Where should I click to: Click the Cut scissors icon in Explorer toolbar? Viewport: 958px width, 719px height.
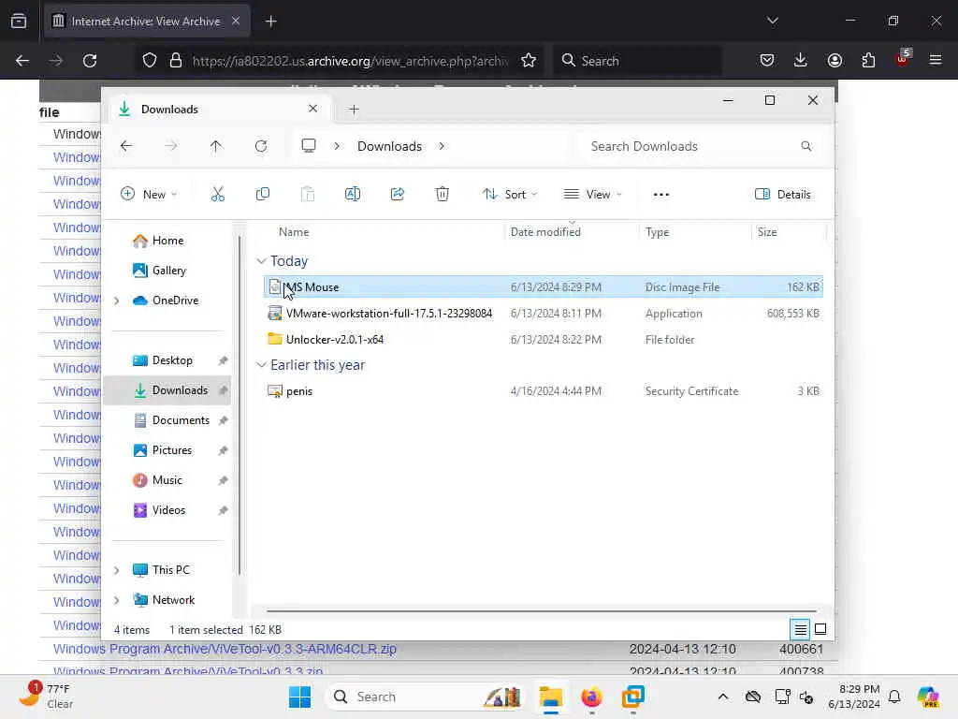pos(217,195)
